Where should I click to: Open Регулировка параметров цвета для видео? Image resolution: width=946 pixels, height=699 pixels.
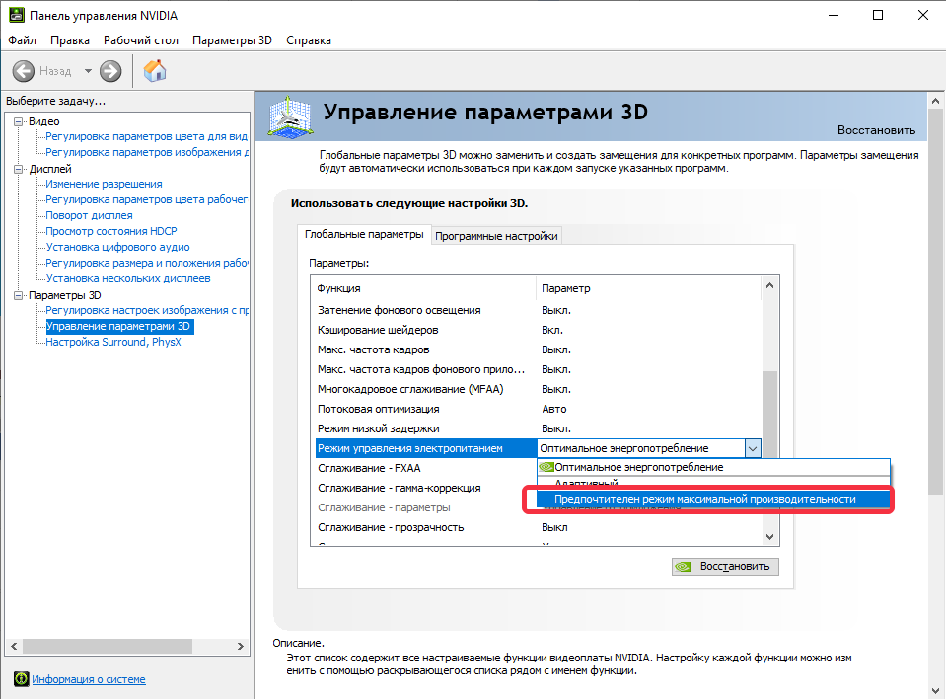tap(147, 136)
